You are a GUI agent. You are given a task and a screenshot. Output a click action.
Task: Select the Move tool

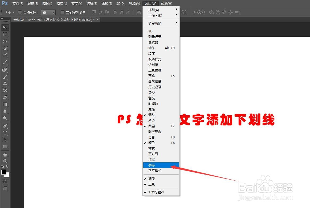tap(5, 27)
